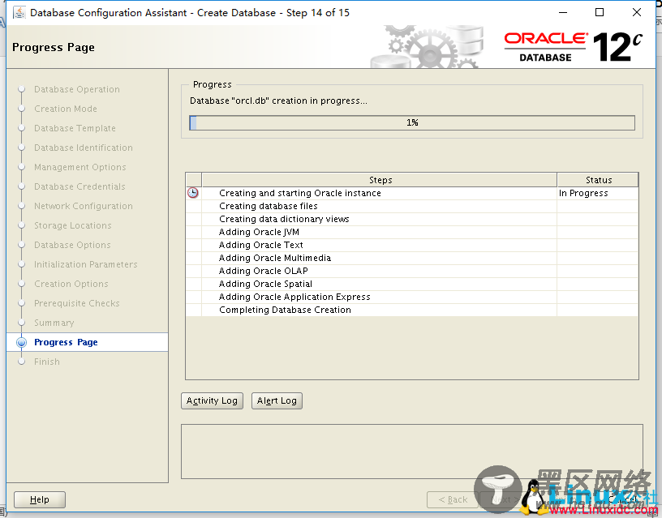Select the Finish step

point(47,362)
